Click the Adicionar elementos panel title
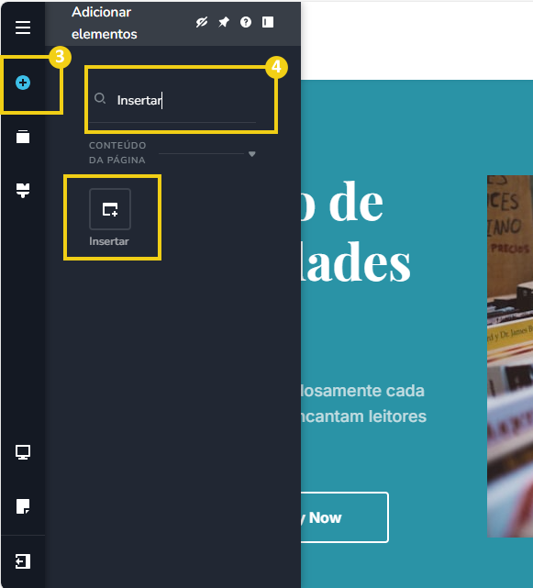This screenshot has height=588, width=533. coord(105,23)
